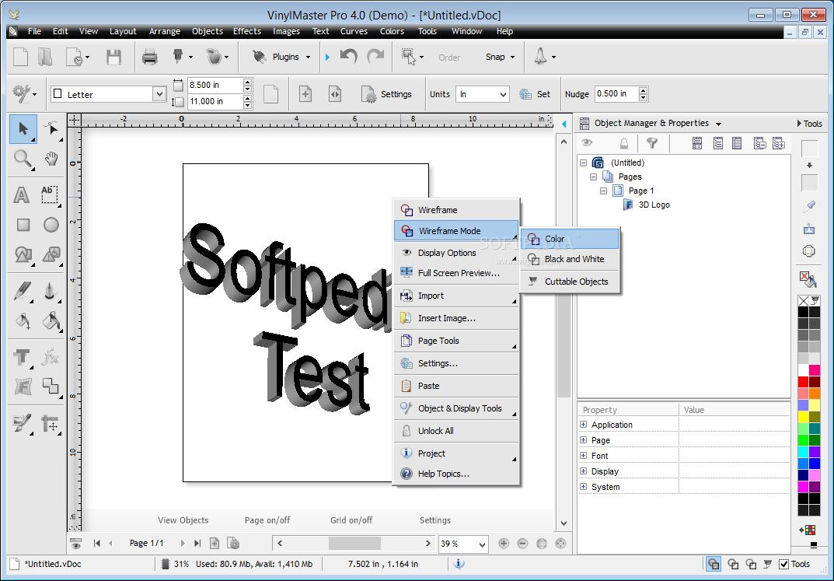Expand the Font property group
This screenshot has height=581, width=834.
click(584, 456)
